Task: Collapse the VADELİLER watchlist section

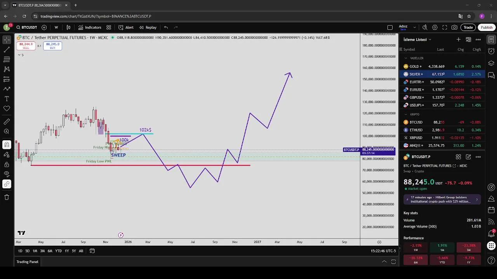Action: [x=406, y=58]
